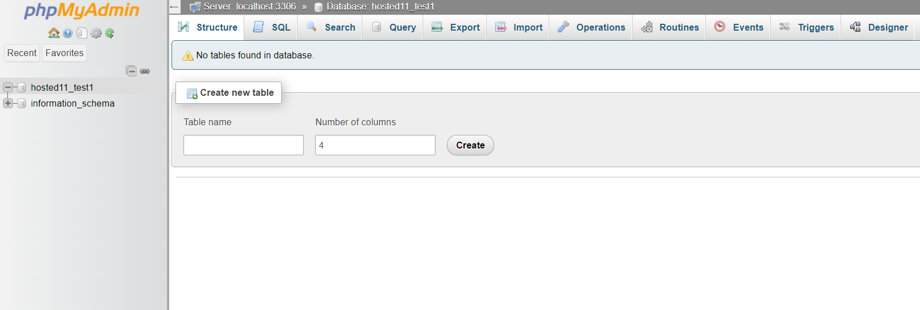Viewport: 920px width, 310px height.
Task: Click the 'Number of columns' label
Action: (356, 122)
